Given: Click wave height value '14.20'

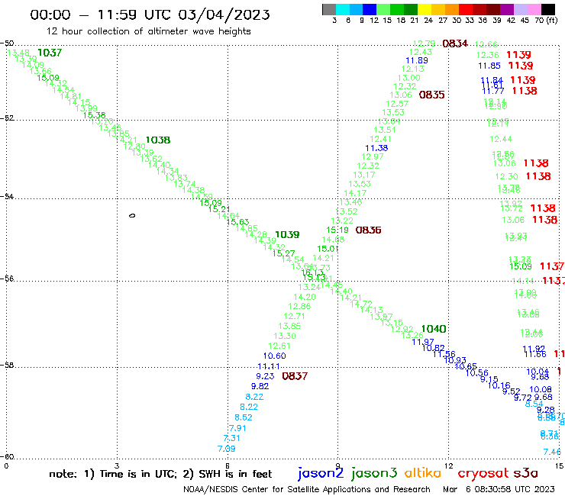Looking at the screenshot, I should coord(305,297).
